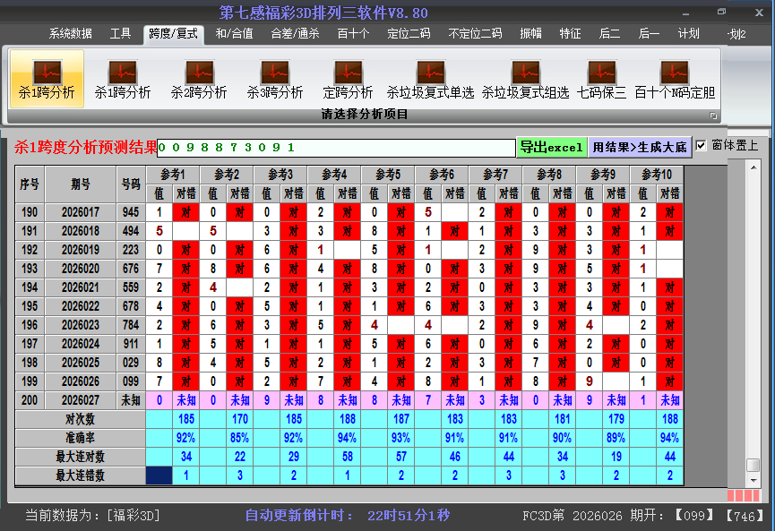This screenshot has width=775, height=531.
Task: Open the 杀3跨分析 analysis icon
Action: 275,79
